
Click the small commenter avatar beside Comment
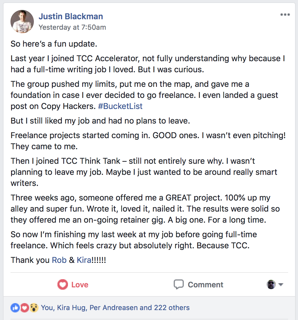[x=271, y=284]
